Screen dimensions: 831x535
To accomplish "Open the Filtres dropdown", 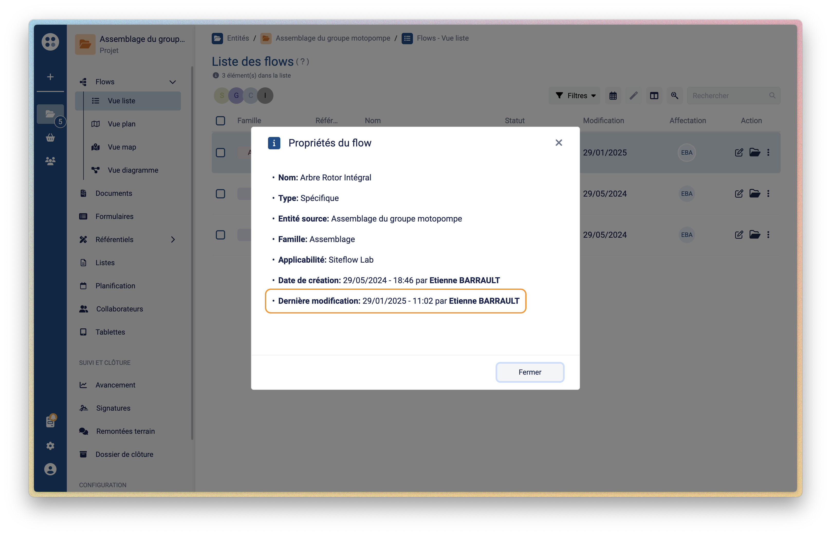I will 575,96.
